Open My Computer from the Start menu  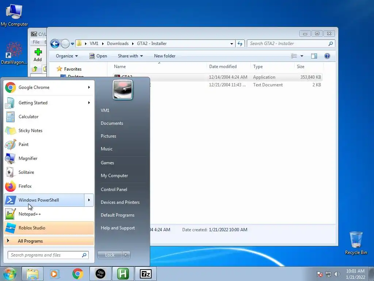(114, 176)
